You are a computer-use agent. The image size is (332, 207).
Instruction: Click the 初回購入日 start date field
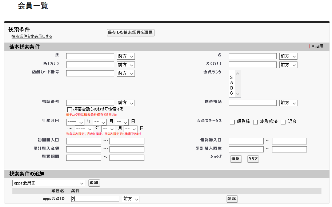point(84,141)
